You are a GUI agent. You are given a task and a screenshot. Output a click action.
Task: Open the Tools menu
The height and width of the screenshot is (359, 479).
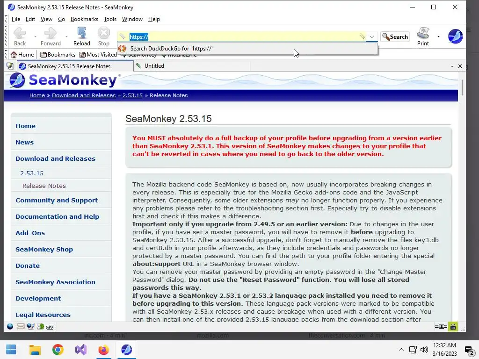[110, 19]
